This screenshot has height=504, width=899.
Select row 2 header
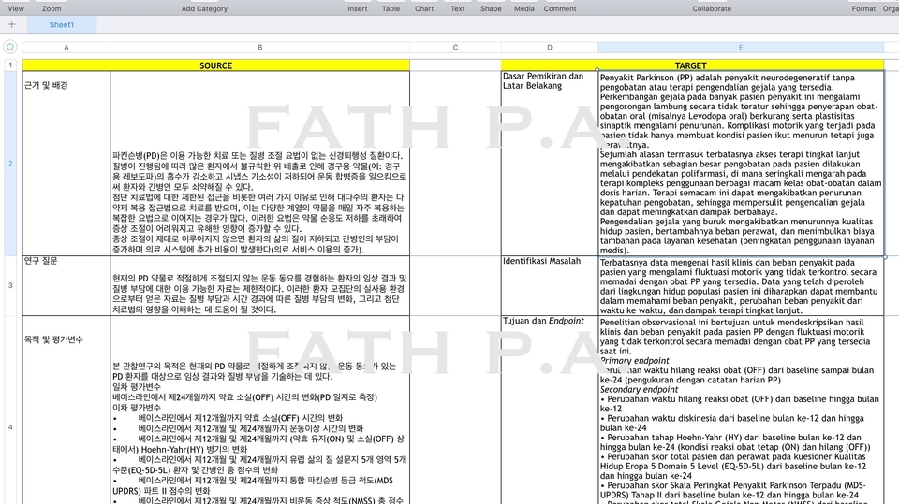point(10,163)
